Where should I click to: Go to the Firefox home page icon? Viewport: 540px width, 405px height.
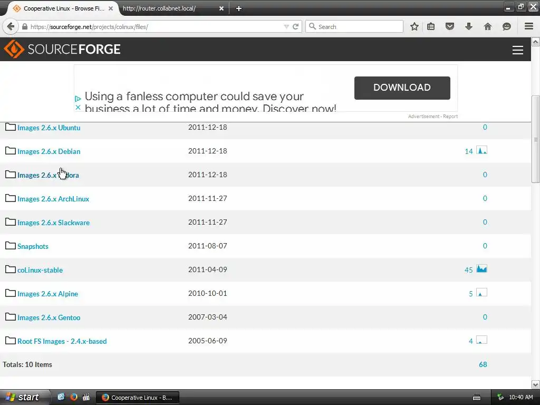(488, 26)
